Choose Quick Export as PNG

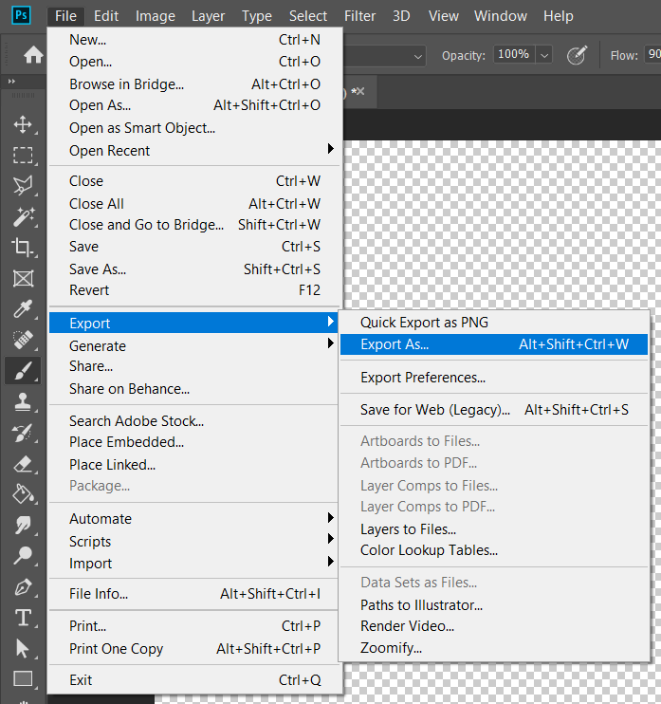[494, 323]
